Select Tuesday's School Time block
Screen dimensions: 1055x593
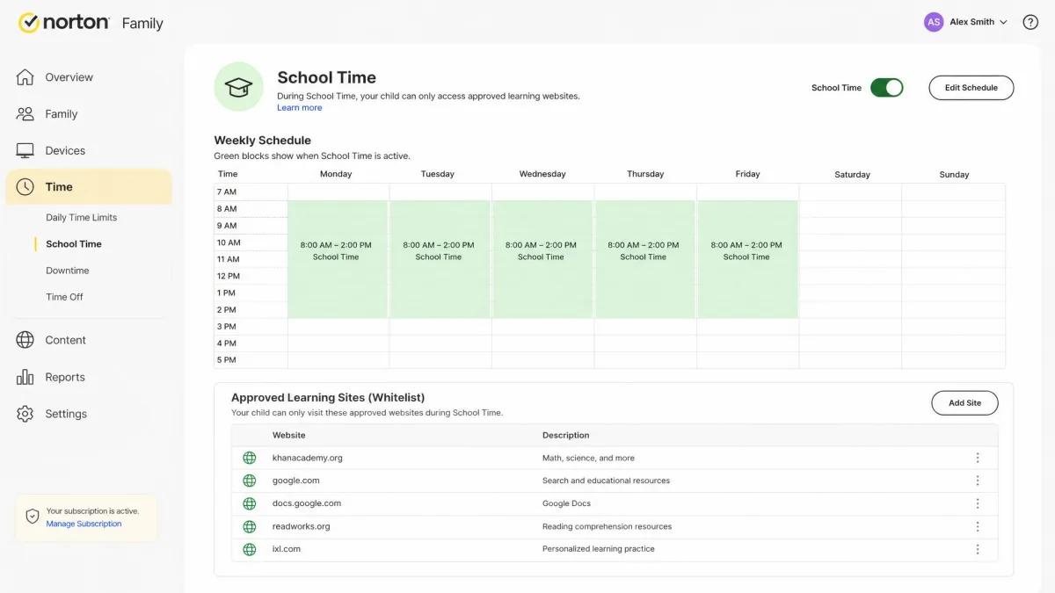click(440, 259)
